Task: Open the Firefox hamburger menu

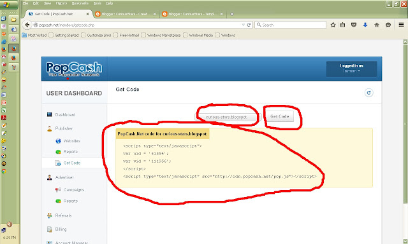Action: point(401,25)
